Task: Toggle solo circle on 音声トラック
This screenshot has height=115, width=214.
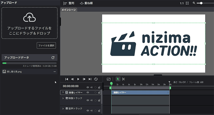Action: coord(95,111)
